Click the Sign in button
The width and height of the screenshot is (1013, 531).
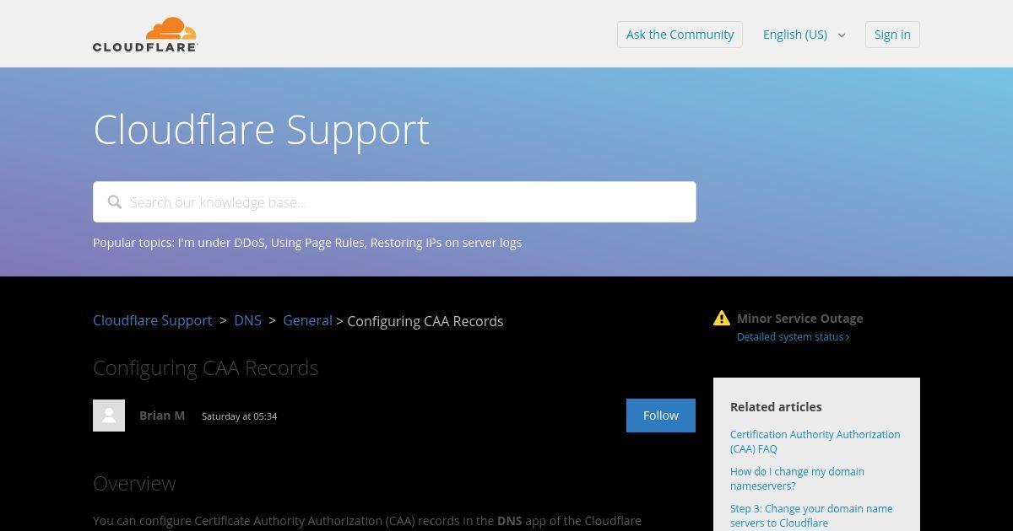892,35
